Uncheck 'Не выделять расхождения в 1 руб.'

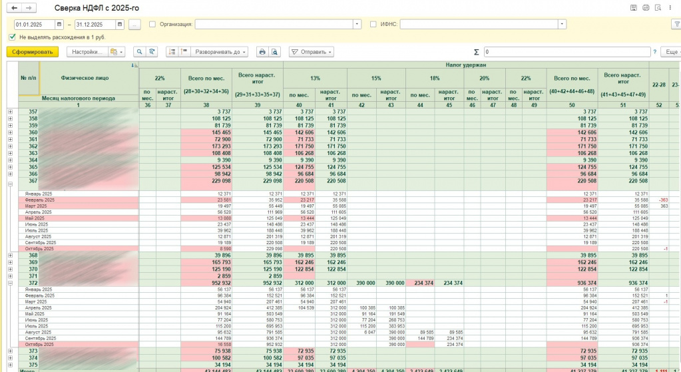[x=13, y=37]
